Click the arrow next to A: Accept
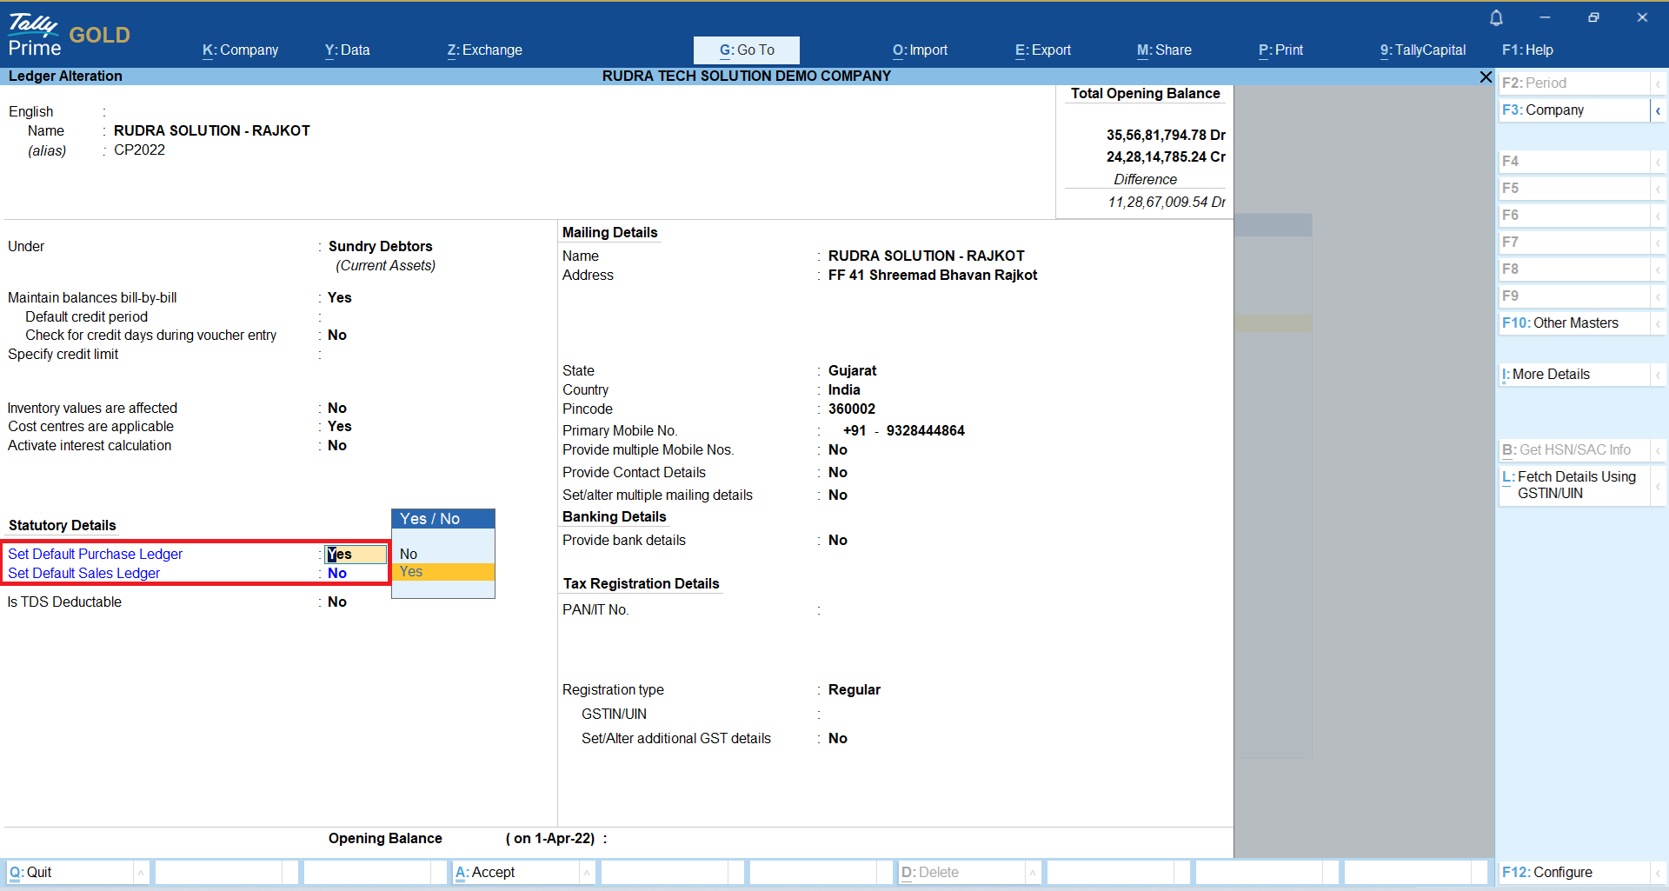1669x891 pixels. pyautogui.click(x=587, y=873)
